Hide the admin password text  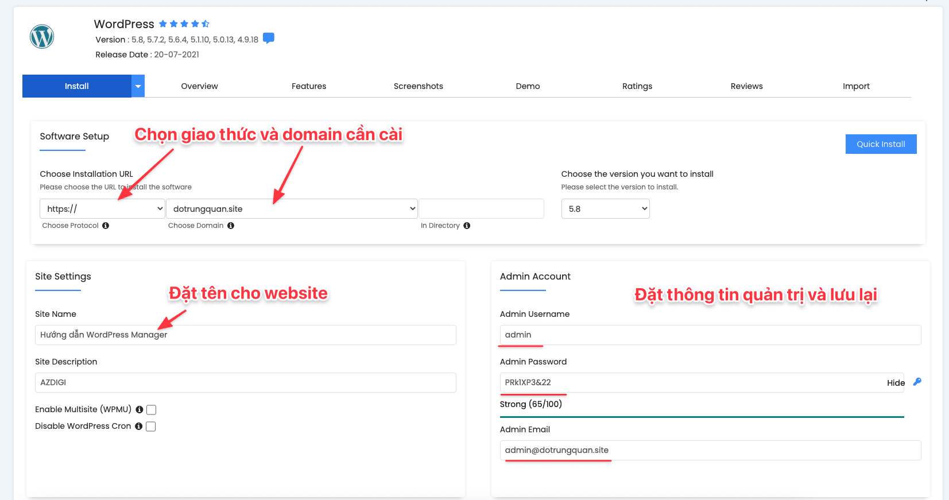coord(895,383)
